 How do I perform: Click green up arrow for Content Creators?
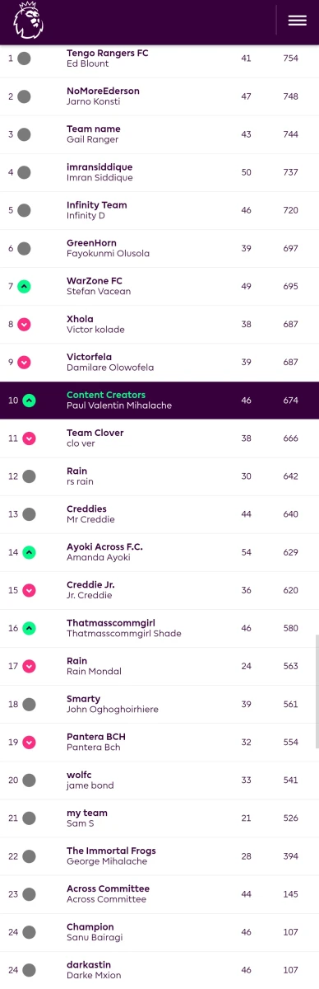(30, 401)
